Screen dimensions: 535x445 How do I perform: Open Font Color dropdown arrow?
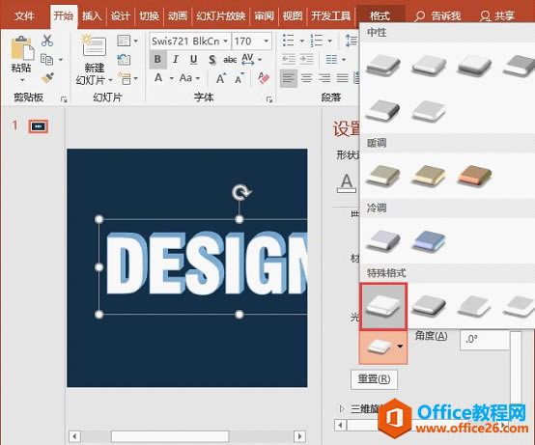[172, 78]
